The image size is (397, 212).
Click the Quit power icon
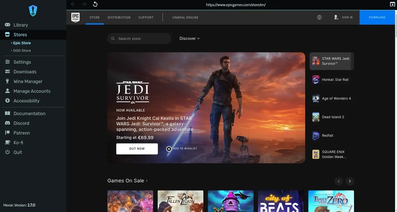[7, 152]
